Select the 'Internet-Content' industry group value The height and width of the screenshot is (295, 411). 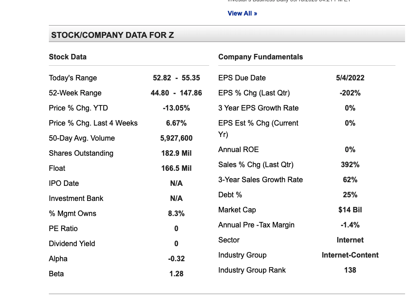(350, 255)
